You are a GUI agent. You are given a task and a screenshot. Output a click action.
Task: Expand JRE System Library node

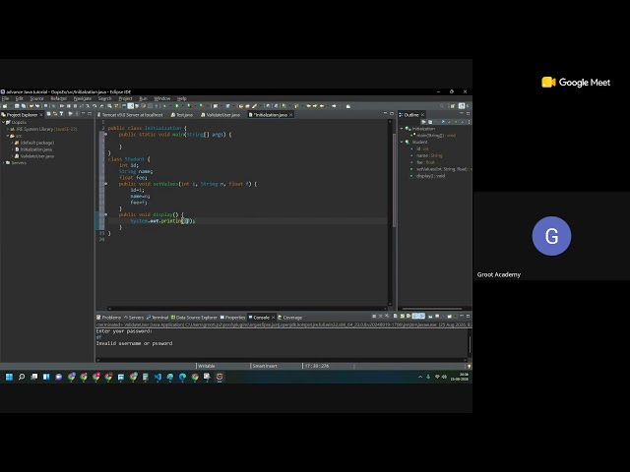pos(8,129)
